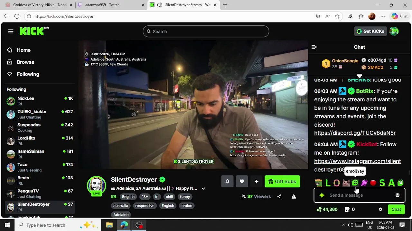
Task: Open File Explorer from taskbar
Action: pos(109,225)
